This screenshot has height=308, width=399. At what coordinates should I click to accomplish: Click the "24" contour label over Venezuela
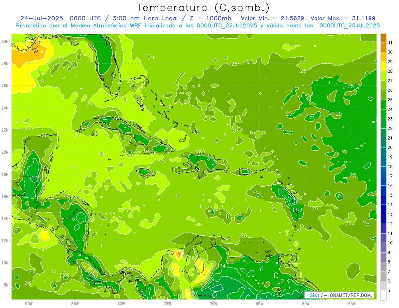223,266
